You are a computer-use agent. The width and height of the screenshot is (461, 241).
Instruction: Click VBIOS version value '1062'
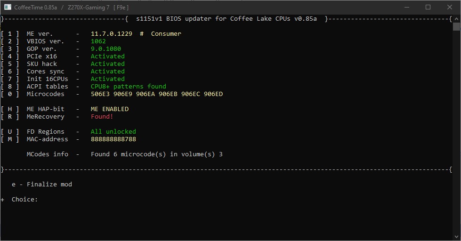tap(98, 41)
